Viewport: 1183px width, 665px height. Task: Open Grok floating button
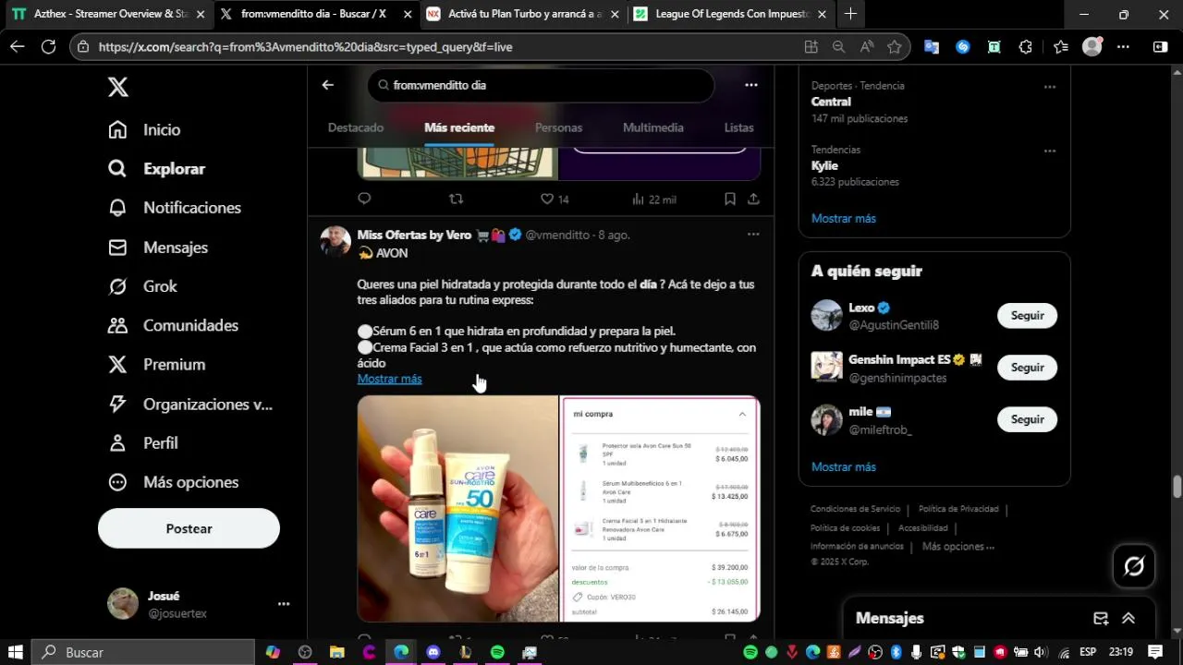point(1134,565)
